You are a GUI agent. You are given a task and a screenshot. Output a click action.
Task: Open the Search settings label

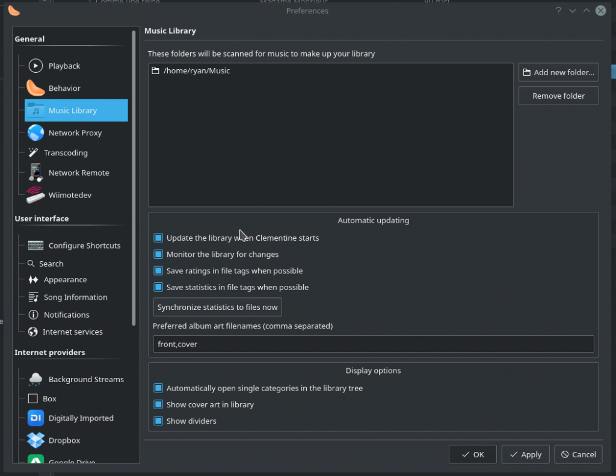[x=51, y=264]
